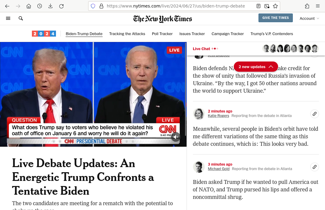Open Tracking the Attacks tab
Screen dimensions: 325x210
127,34
